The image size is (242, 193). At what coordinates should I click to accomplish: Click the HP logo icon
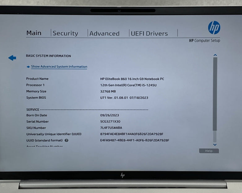click(x=214, y=28)
